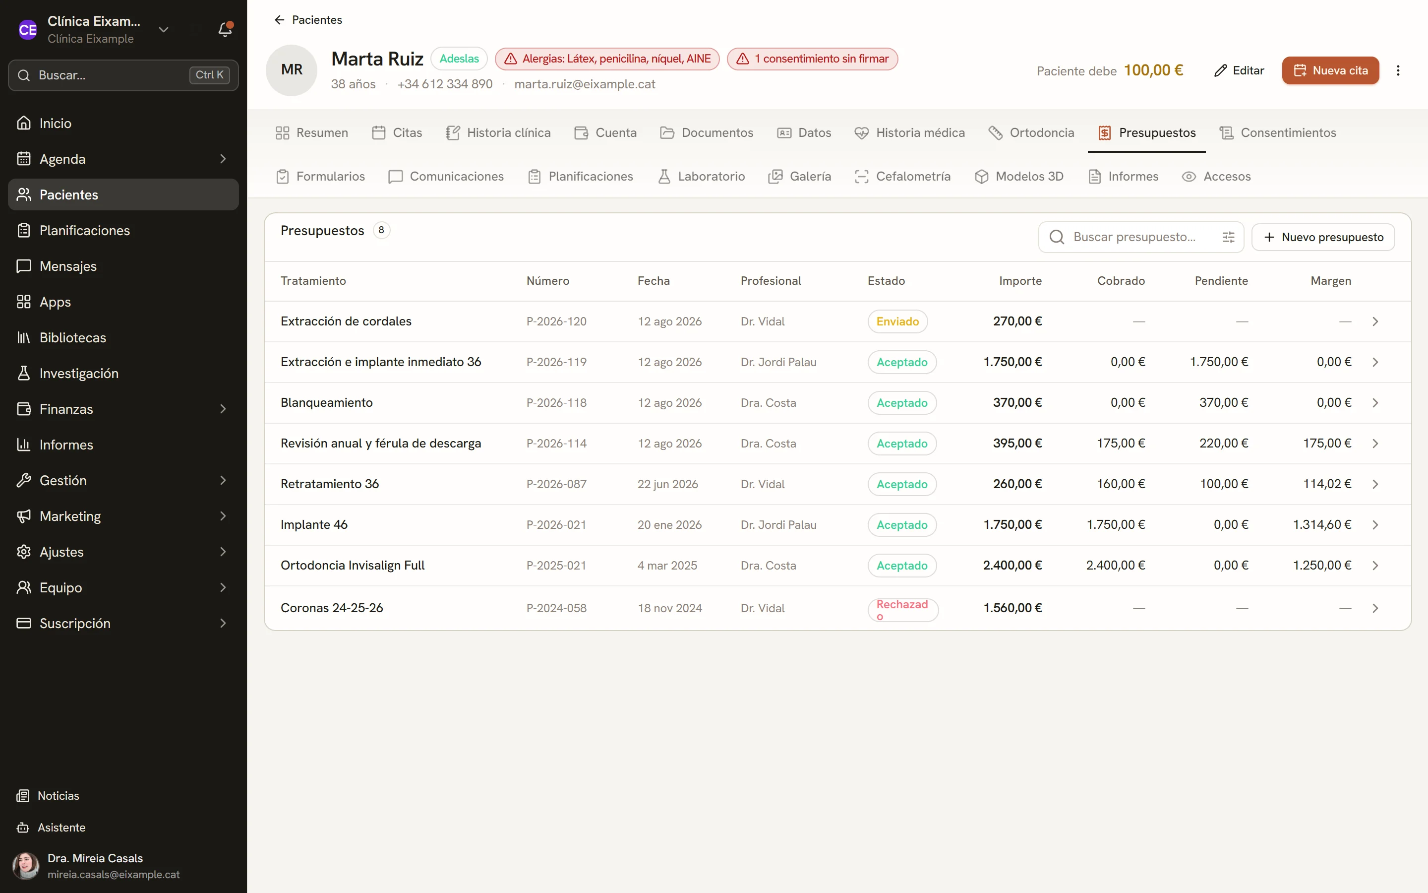Click Editar patient button
Screen dimensions: 1428x893
[1239, 70]
